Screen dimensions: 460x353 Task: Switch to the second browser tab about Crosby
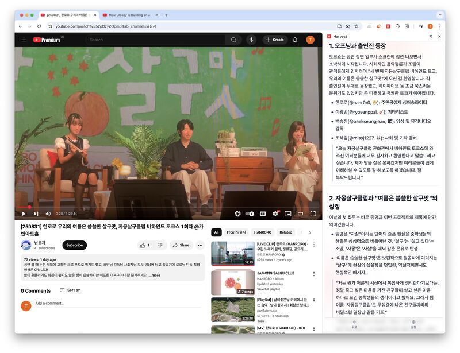coord(131,15)
